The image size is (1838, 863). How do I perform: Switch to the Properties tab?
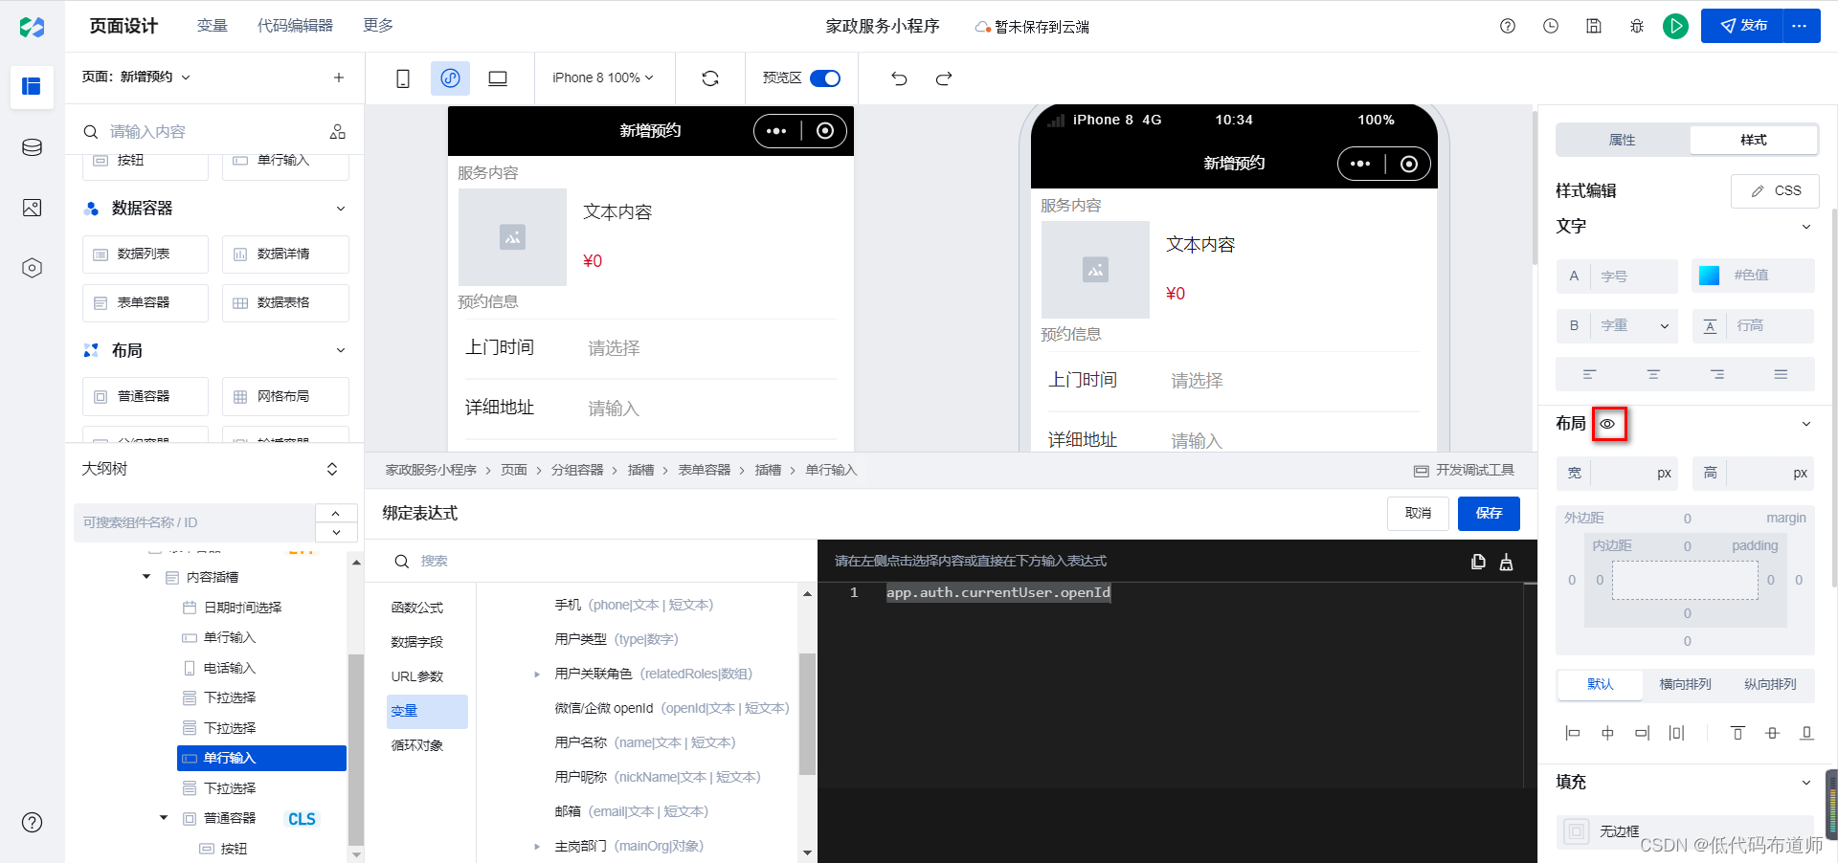point(1623,140)
